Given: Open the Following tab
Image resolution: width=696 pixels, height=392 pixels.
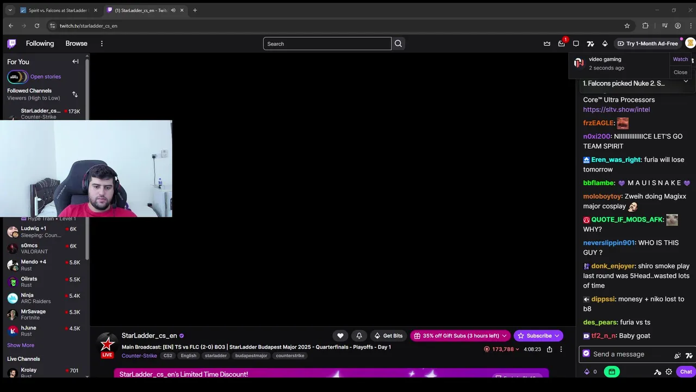Looking at the screenshot, I should pyautogui.click(x=40, y=44).
